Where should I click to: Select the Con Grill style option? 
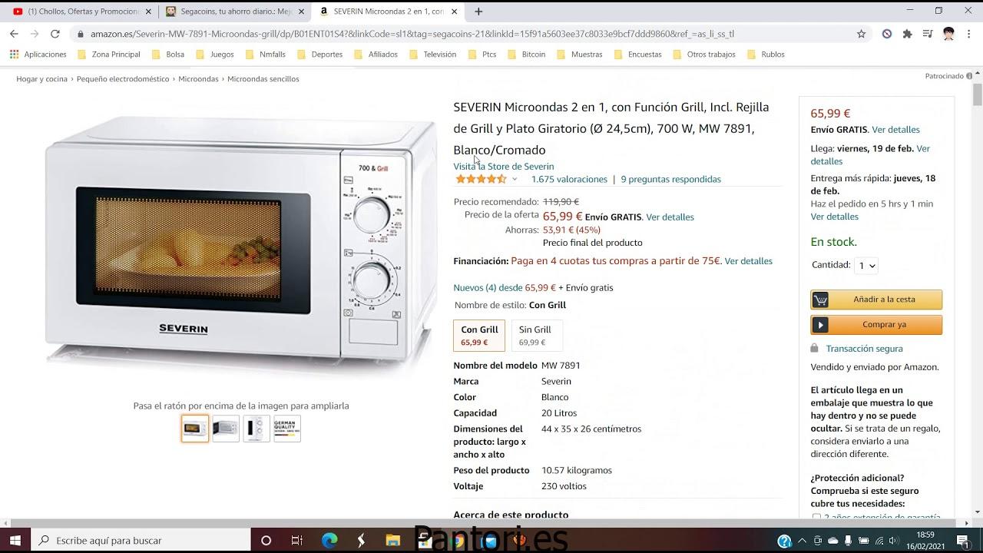click(x=479, y=336)
